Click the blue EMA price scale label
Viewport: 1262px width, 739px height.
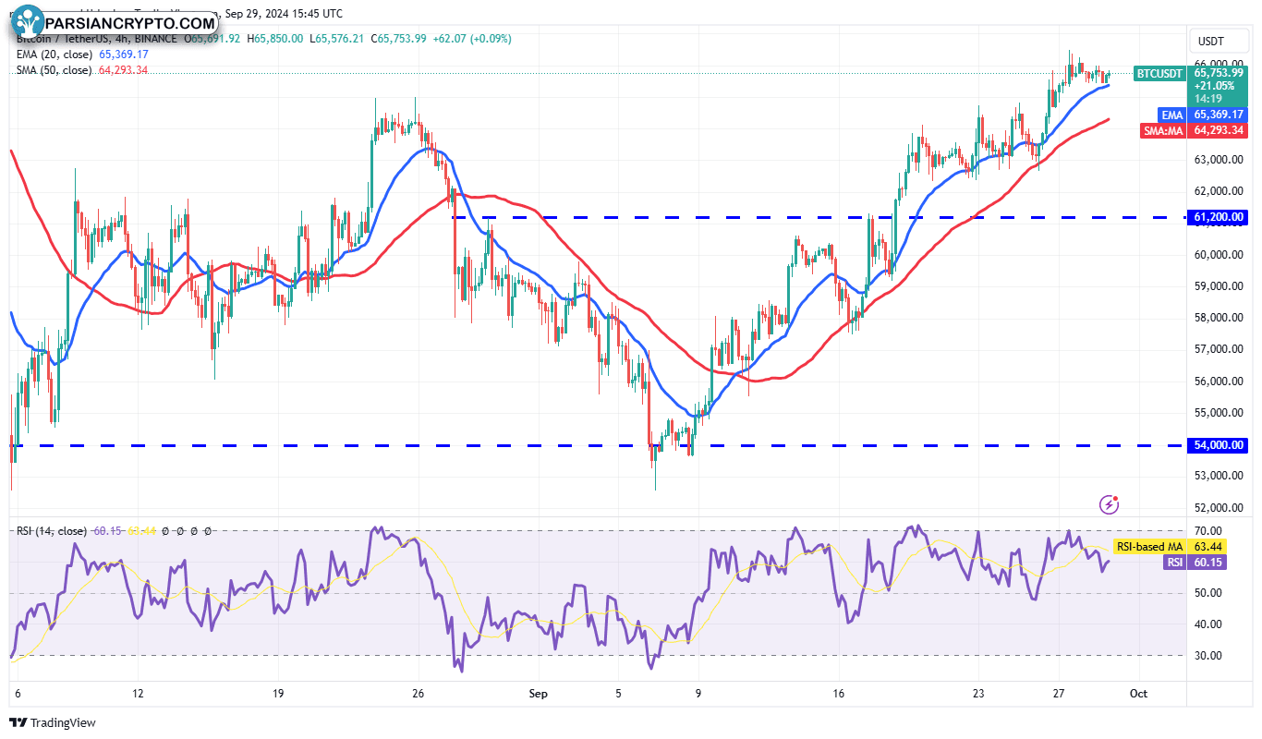click(x=1171, y=115)
